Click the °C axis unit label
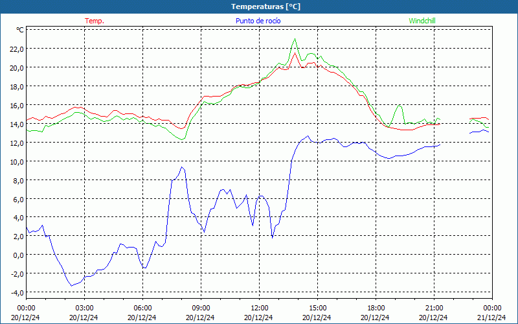The width and height of the screenshot is (518, 324). click(x=20, y=30)
